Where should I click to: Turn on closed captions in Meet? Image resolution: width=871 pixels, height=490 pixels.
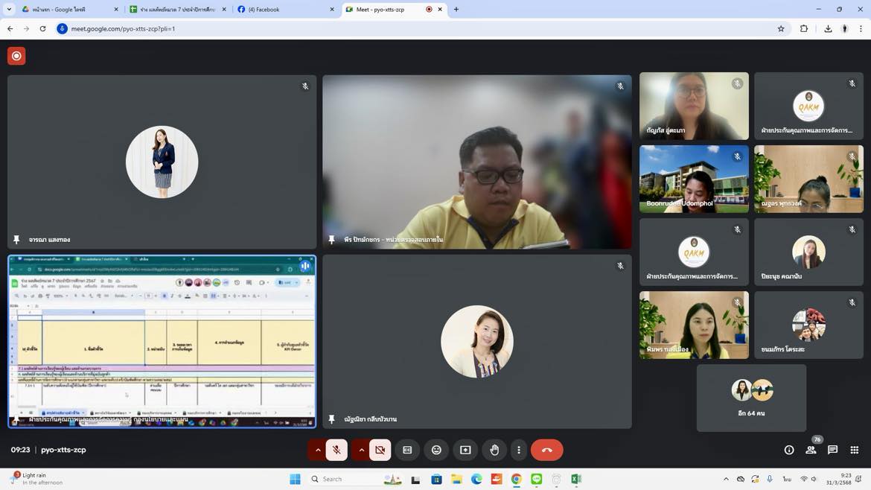(x=407, y=450)
